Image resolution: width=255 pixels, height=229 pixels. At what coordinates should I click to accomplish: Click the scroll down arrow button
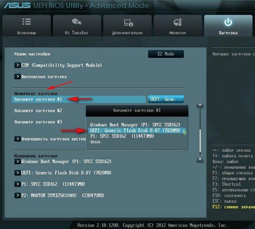tap(200, 159)
